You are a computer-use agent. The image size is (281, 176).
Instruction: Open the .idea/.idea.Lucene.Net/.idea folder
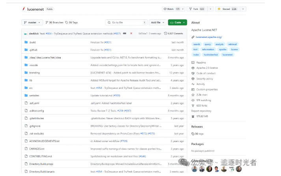tap(45, 57)
